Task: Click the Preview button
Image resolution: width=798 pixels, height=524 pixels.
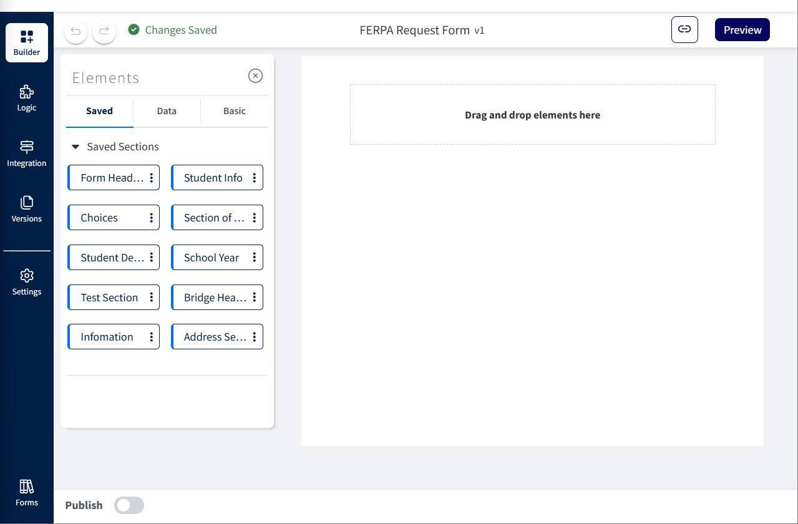Action: pyautogui.click(x=742, y=29)
